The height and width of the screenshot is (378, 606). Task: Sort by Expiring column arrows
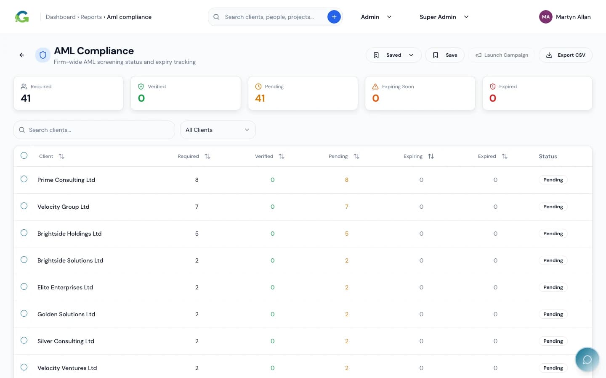[431, 156]
